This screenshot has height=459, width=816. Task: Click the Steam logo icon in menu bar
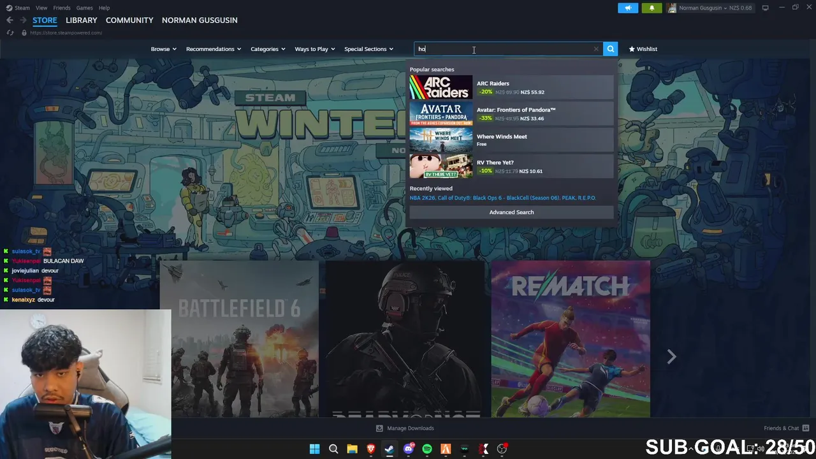point(9,8)
